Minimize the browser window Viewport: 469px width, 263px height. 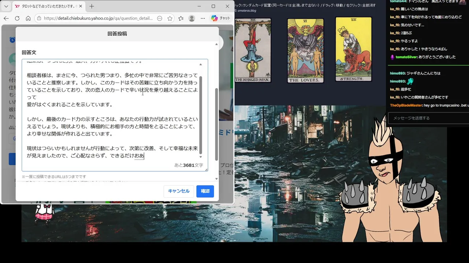pos(199,6)
